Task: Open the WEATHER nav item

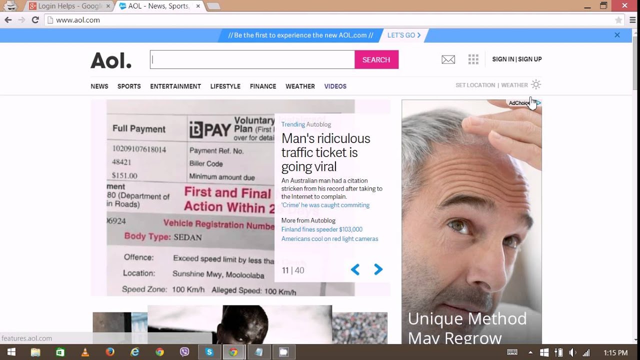Action: (x=300, y=86)
